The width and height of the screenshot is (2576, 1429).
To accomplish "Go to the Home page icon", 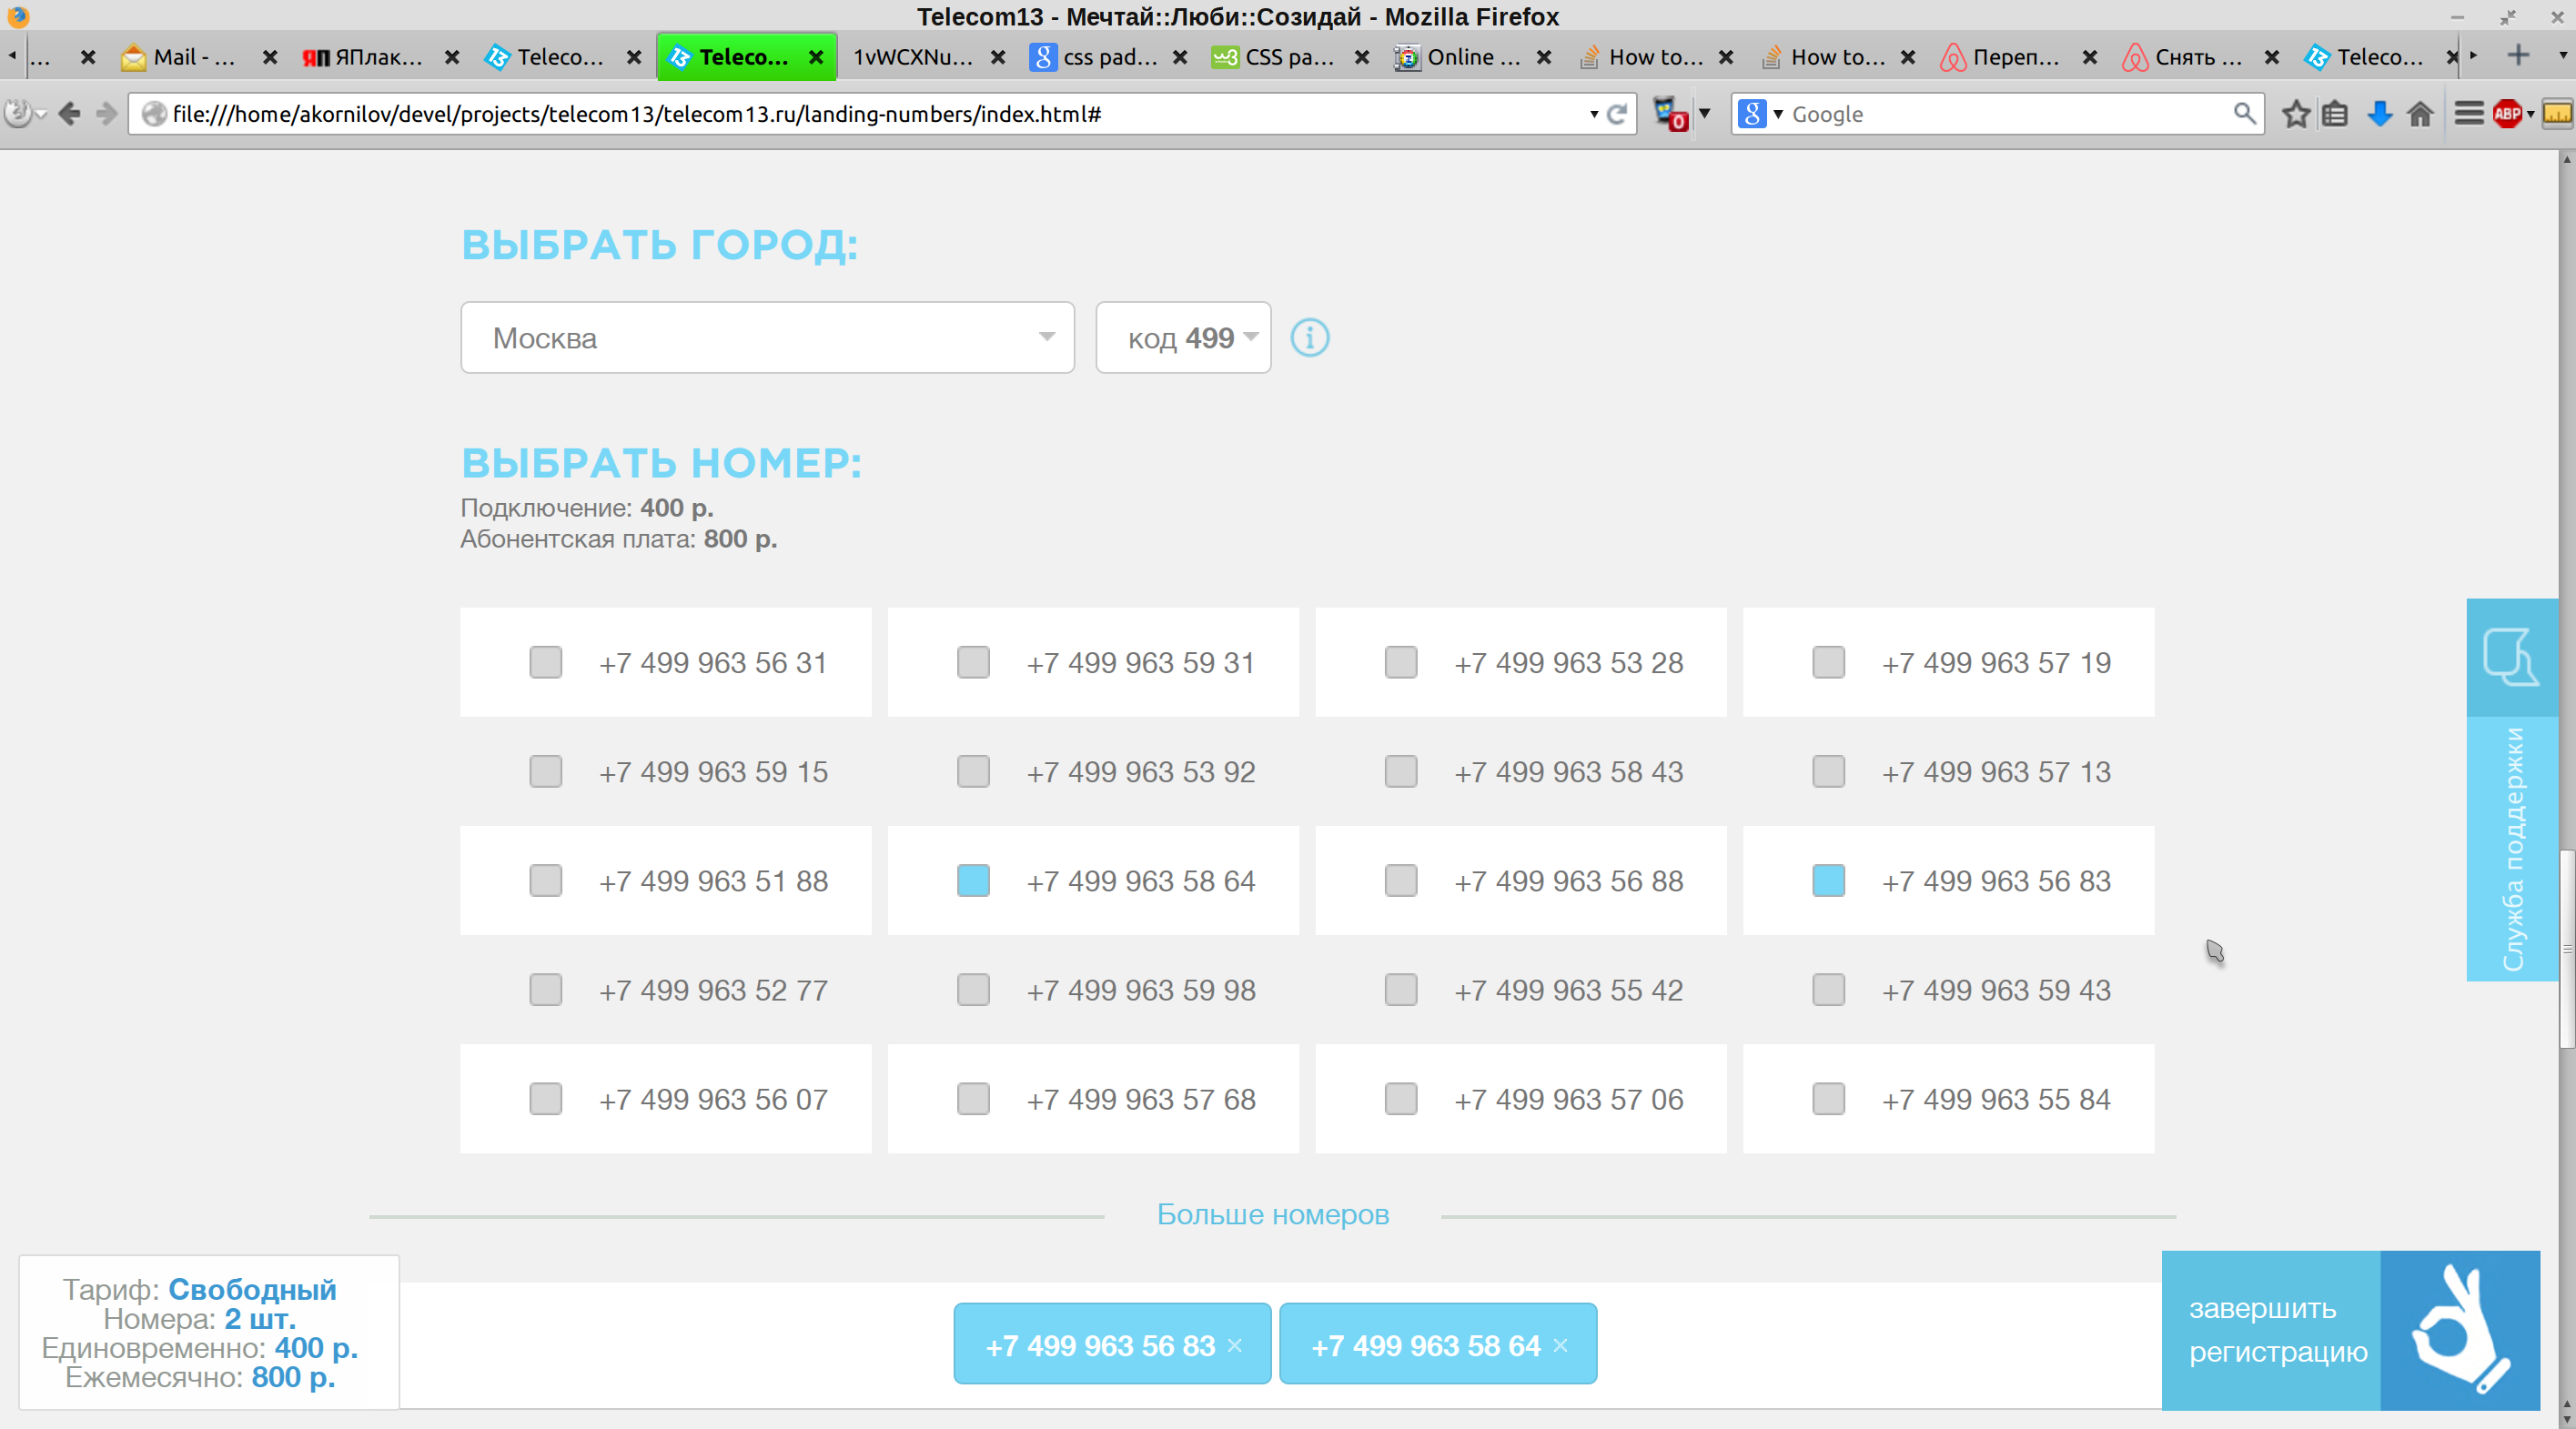I will (x=2420, y=114).
